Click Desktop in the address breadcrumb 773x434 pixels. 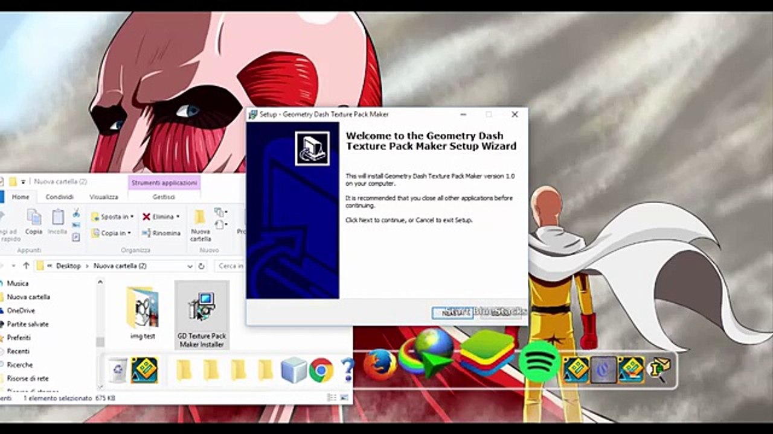coord(68,266)
